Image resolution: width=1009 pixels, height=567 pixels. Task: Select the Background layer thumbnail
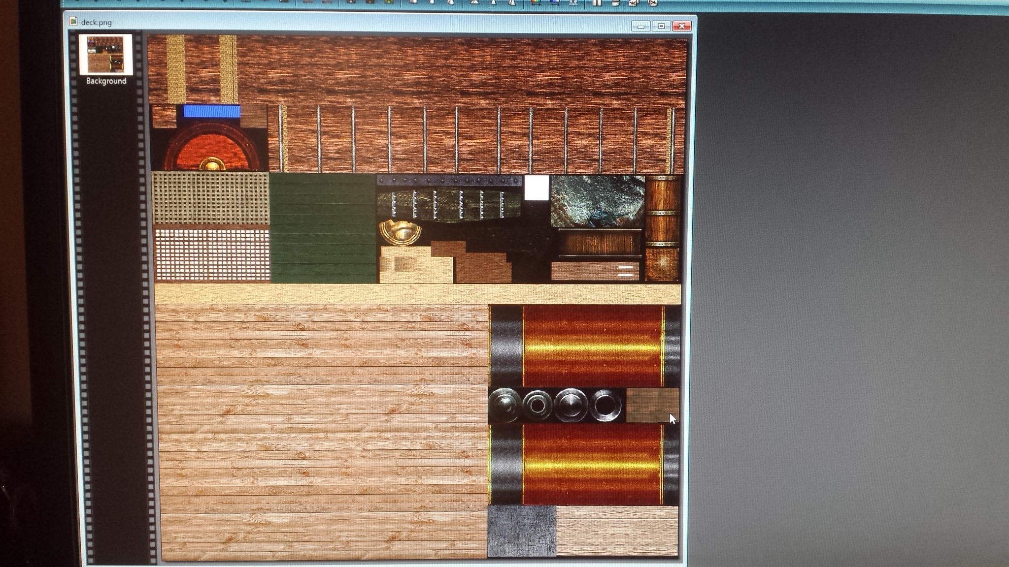(x=105, y=54)
